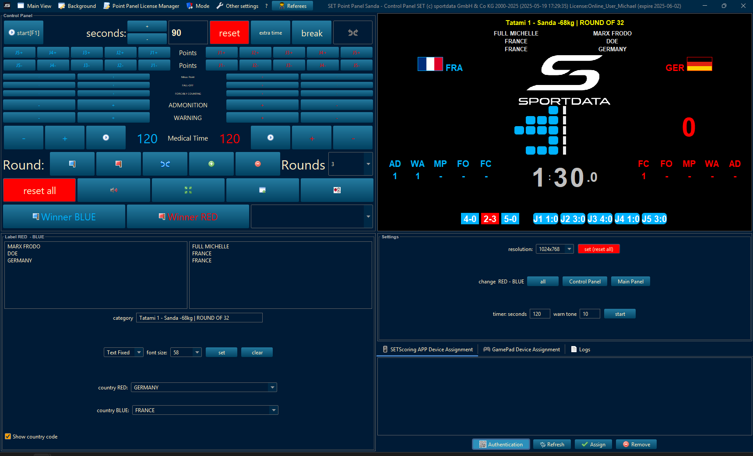Switch to SETScoring APP Device Assignment tab
Image resolution: width=753 pixels, height=456 pixels.
coord(428,349)
